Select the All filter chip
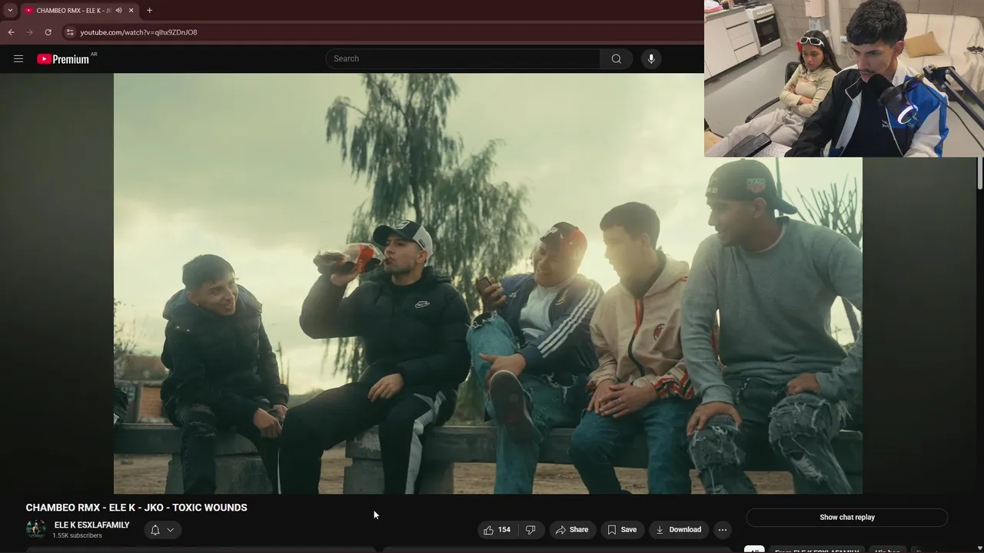 (x=754, y=550)
